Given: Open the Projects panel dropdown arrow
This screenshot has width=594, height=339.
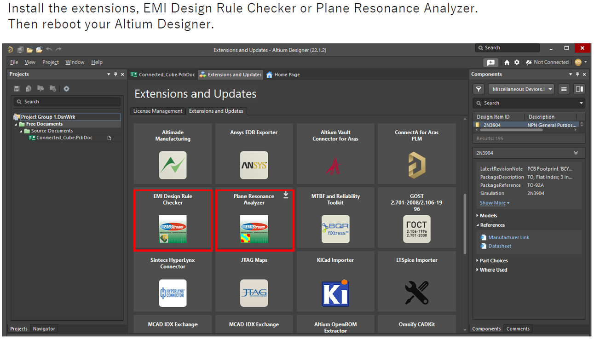Looking at the screenshot, I should click(x=109, y=75).
